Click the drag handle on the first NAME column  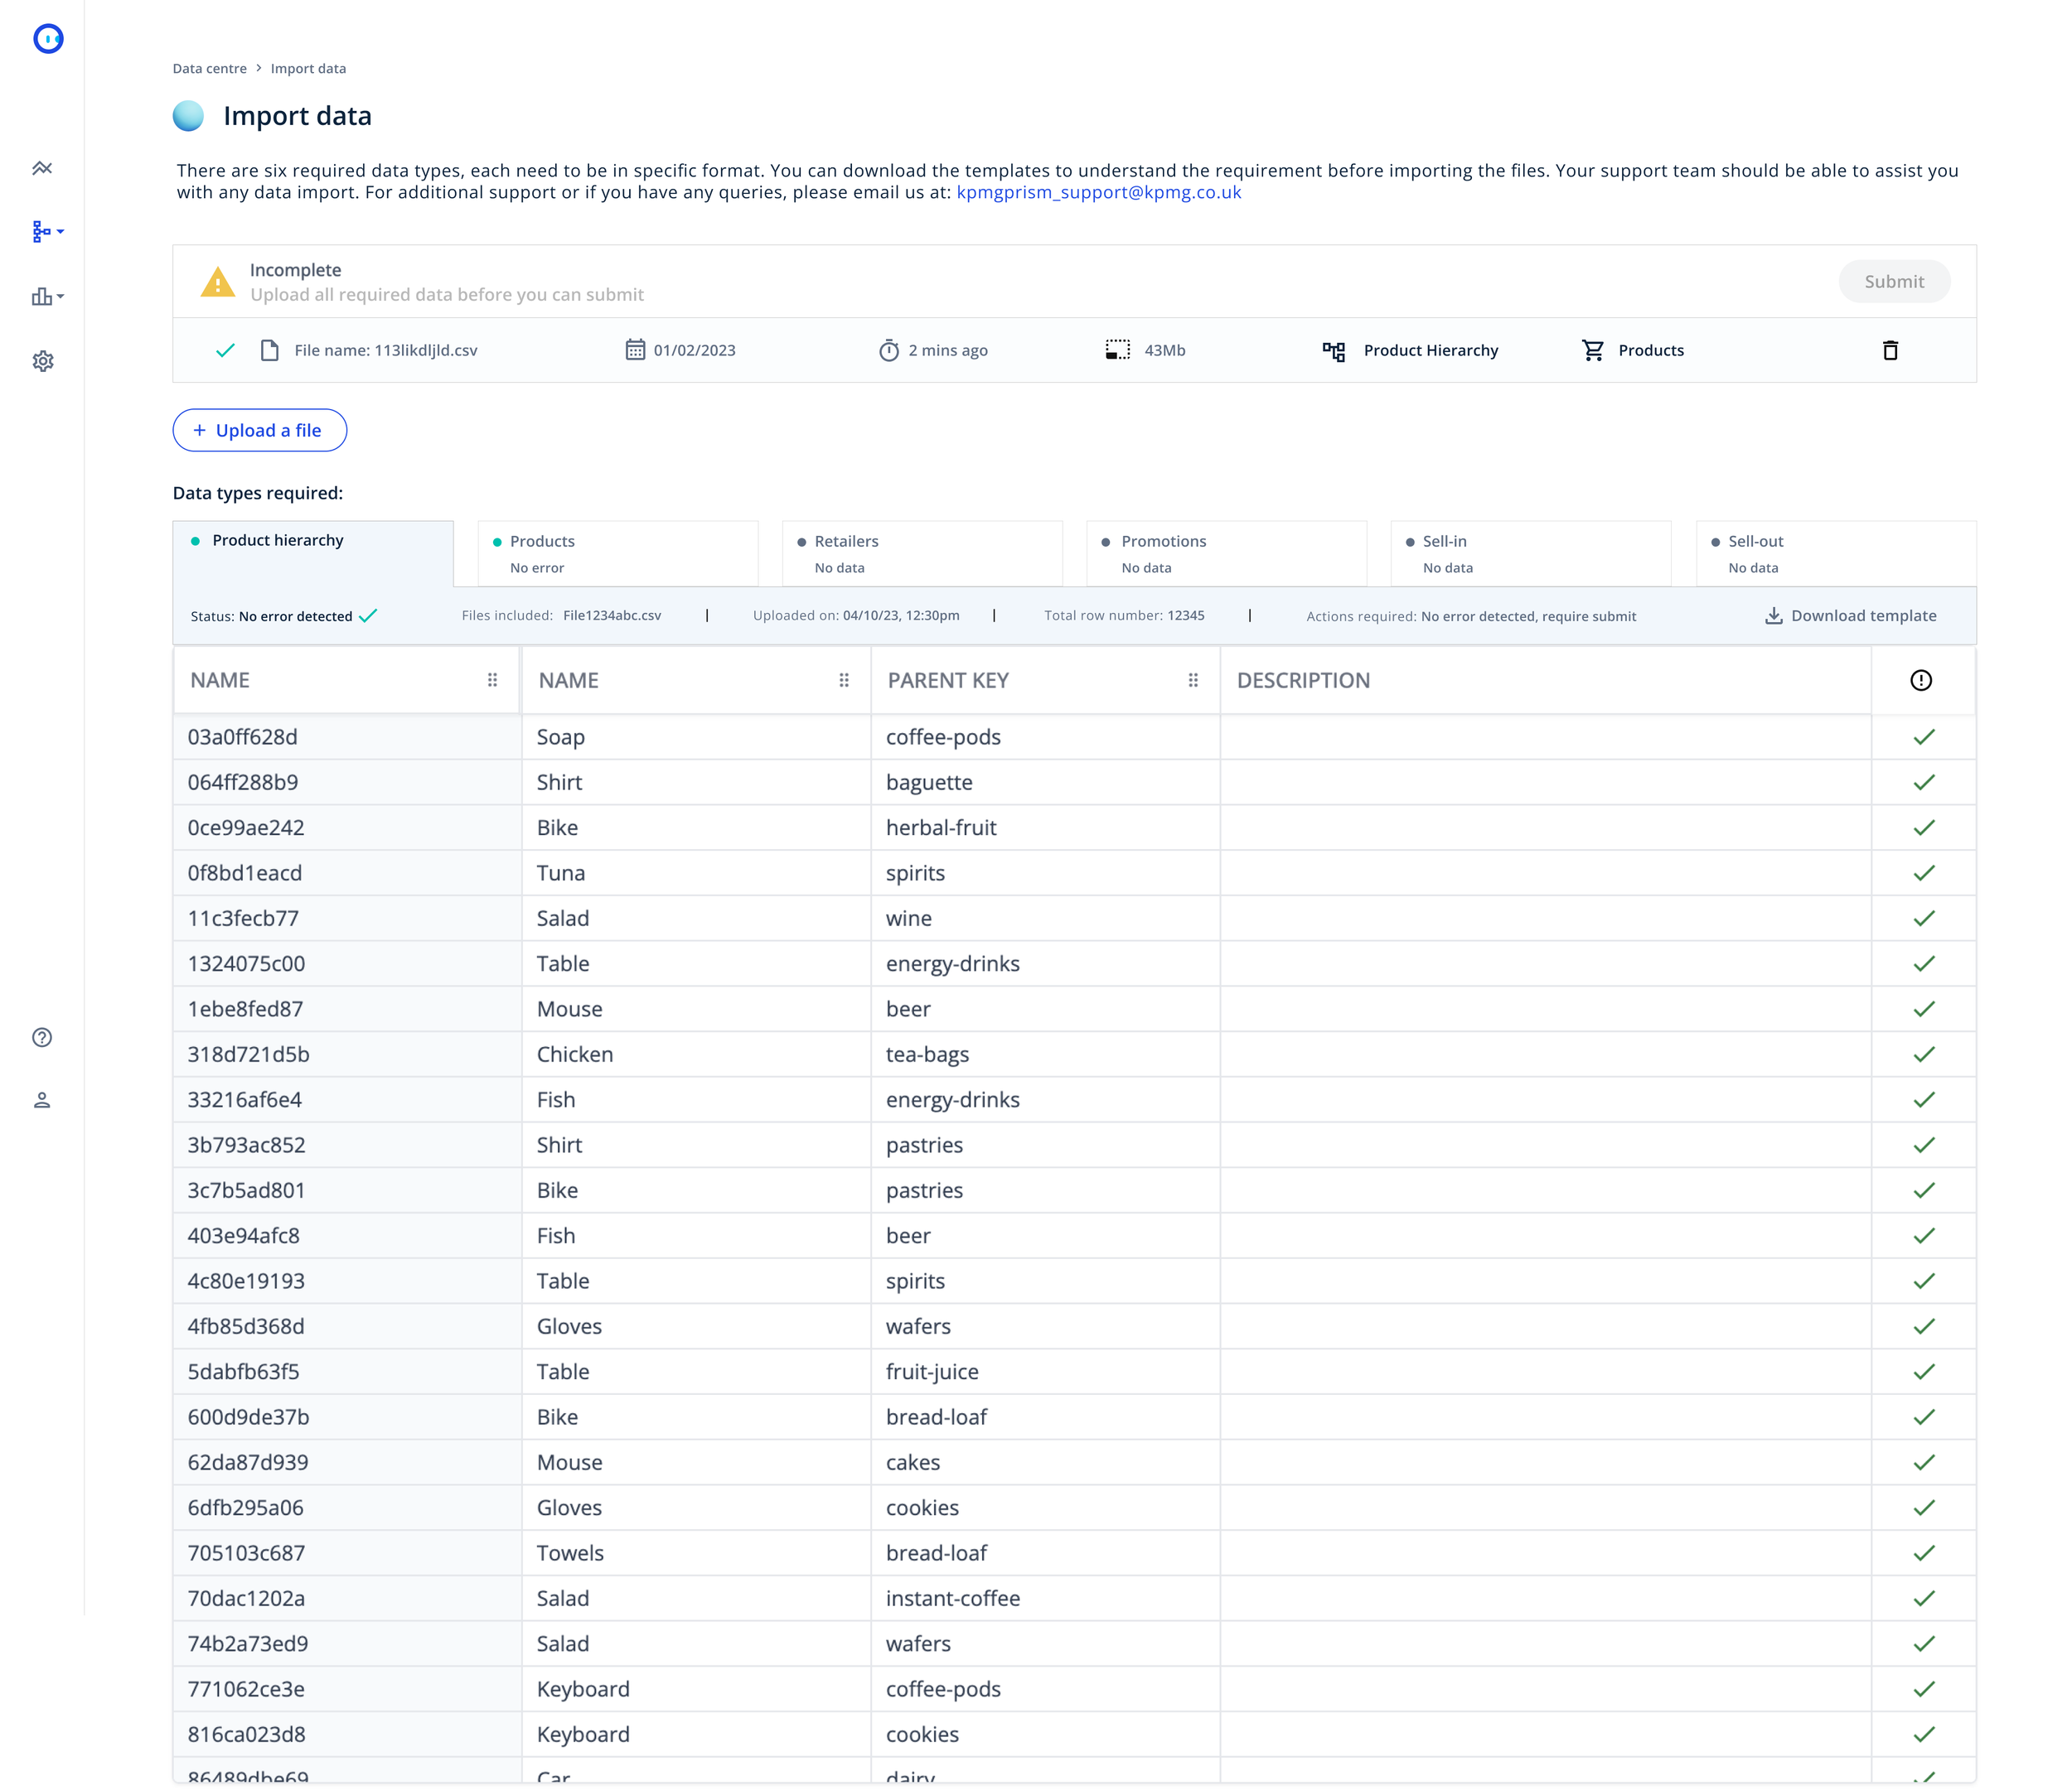[x=492, y=681]
